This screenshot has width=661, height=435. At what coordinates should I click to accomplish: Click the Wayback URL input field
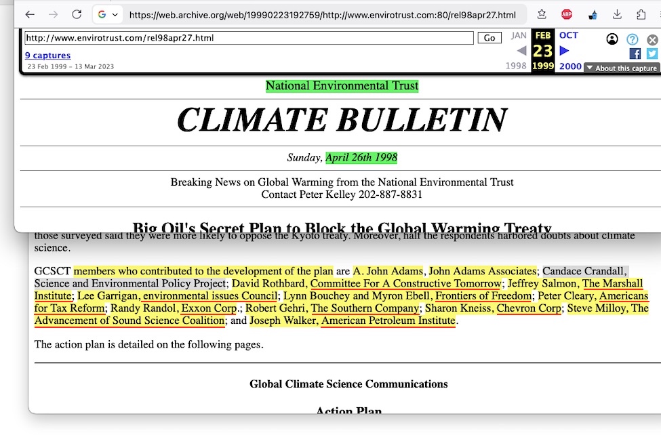(248, 38)
